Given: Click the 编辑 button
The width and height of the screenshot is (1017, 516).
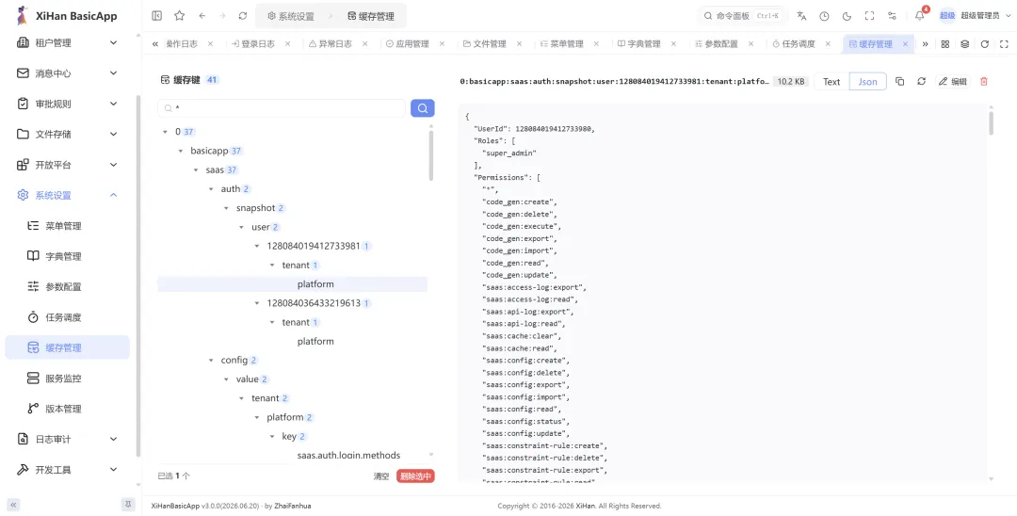Looking at the screenshot, I should [x=953, y=82].
